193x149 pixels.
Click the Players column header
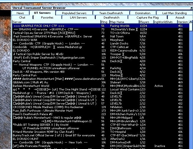(x=145, y=22)
